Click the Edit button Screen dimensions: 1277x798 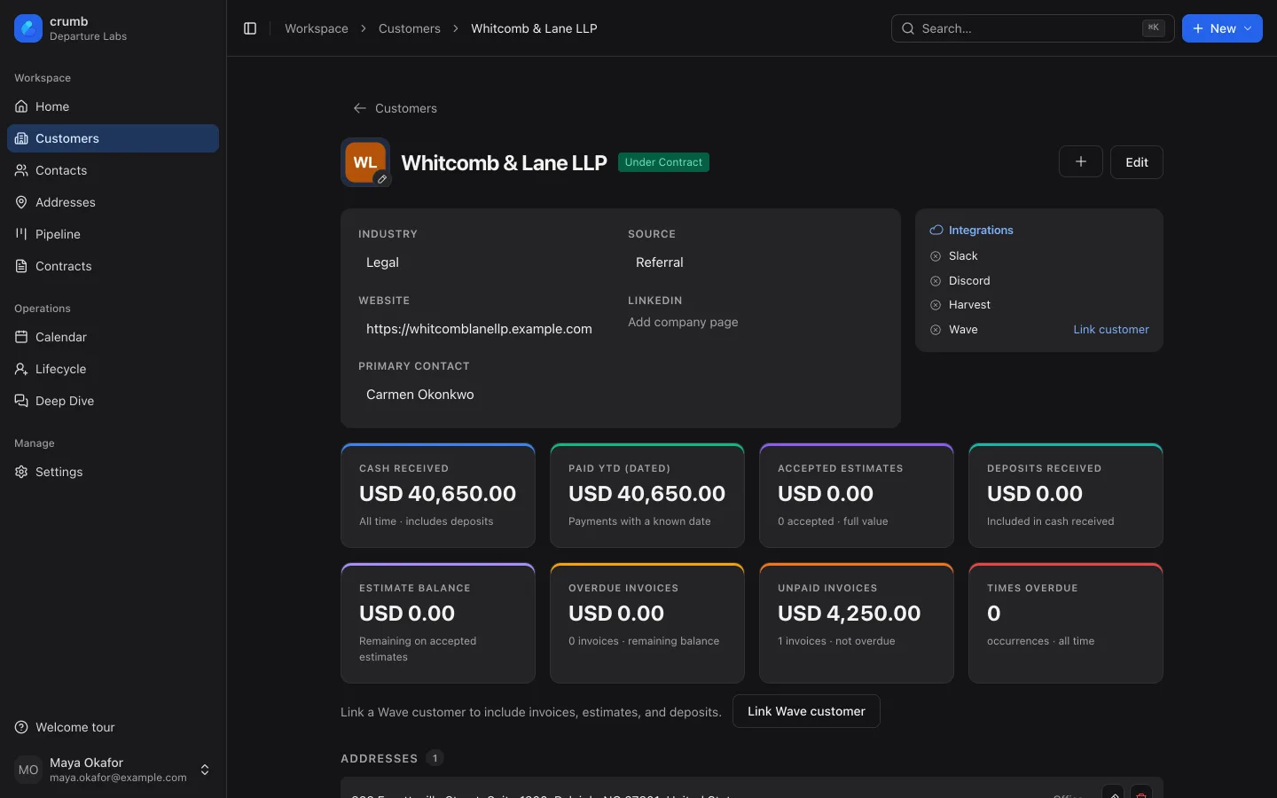pyautogui.click(x=1137, y=162)
